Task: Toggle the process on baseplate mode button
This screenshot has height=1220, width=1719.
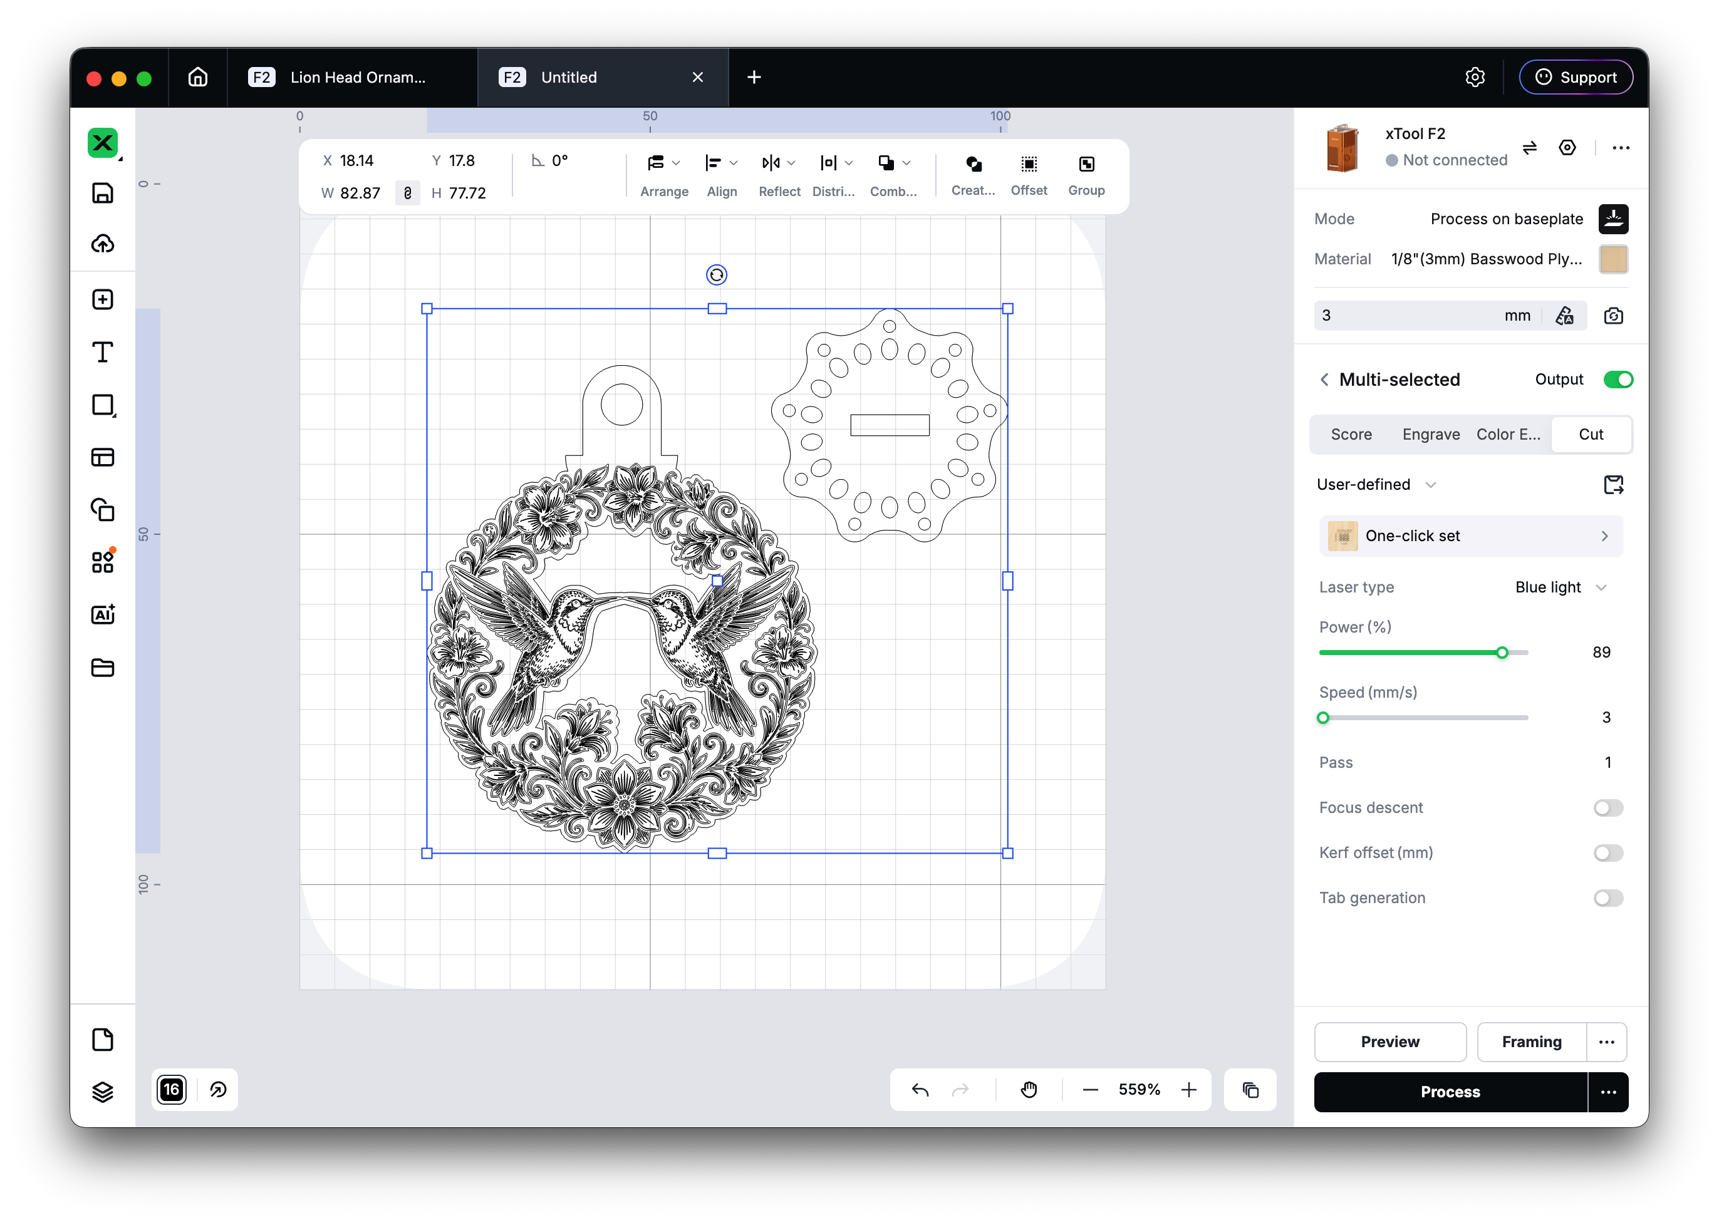Action: (1614, 219)
